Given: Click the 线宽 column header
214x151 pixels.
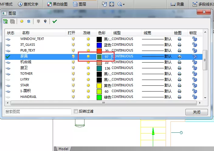Looking at the screenshot, I should click(157, 33).
